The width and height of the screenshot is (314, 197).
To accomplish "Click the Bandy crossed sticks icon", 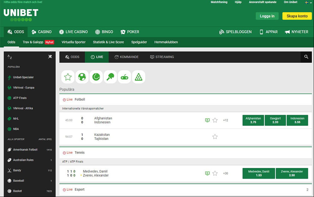I will (9, 170).
